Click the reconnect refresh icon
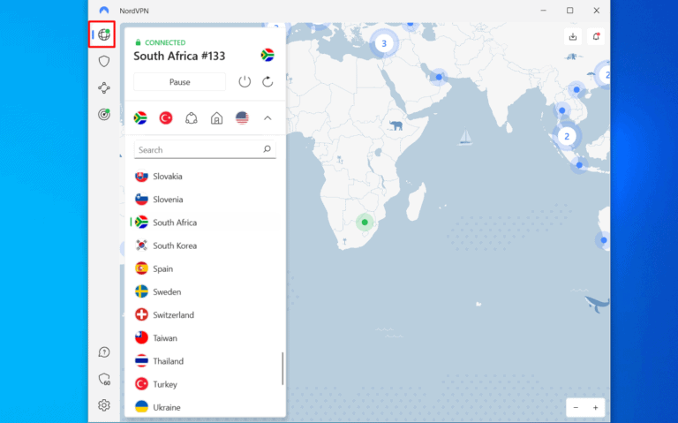The width and height of the screenshot is (678, 423). point(267,82)
